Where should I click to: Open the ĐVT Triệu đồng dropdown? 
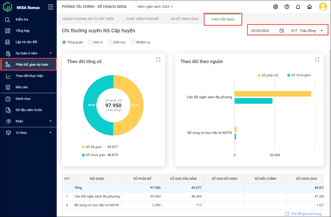click(x=307, y=31)
